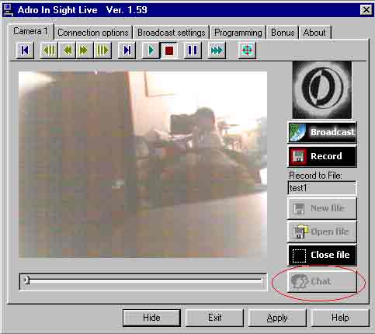Open the Connection options tab

tap(93, 33)
